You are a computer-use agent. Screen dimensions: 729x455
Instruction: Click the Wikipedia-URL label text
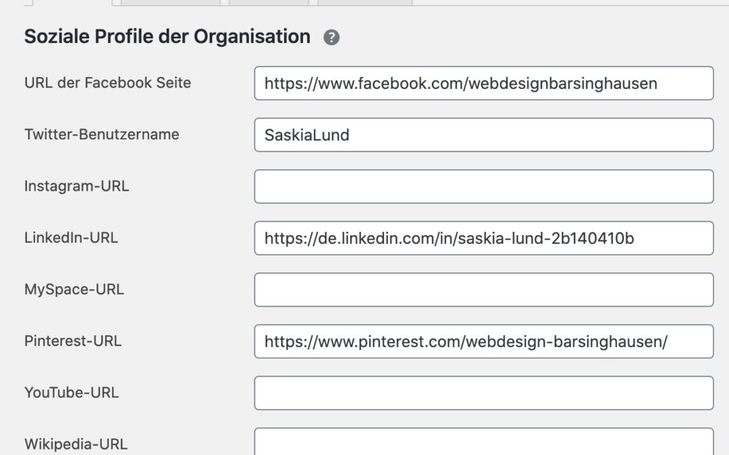pyautogui.click(x=76, y=444)
